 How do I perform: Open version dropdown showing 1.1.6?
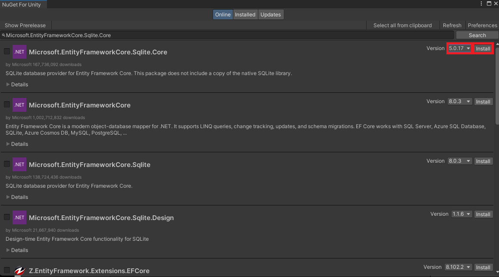461,214
